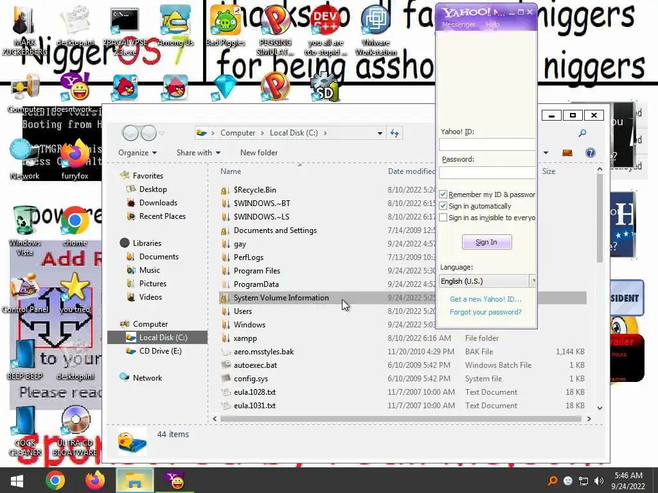Viewport: 658px width, 493px height.
Task: Select the ULTRA CD BLOATWARE disc icon
Action: pyautogui.click(x=75, y=431)
